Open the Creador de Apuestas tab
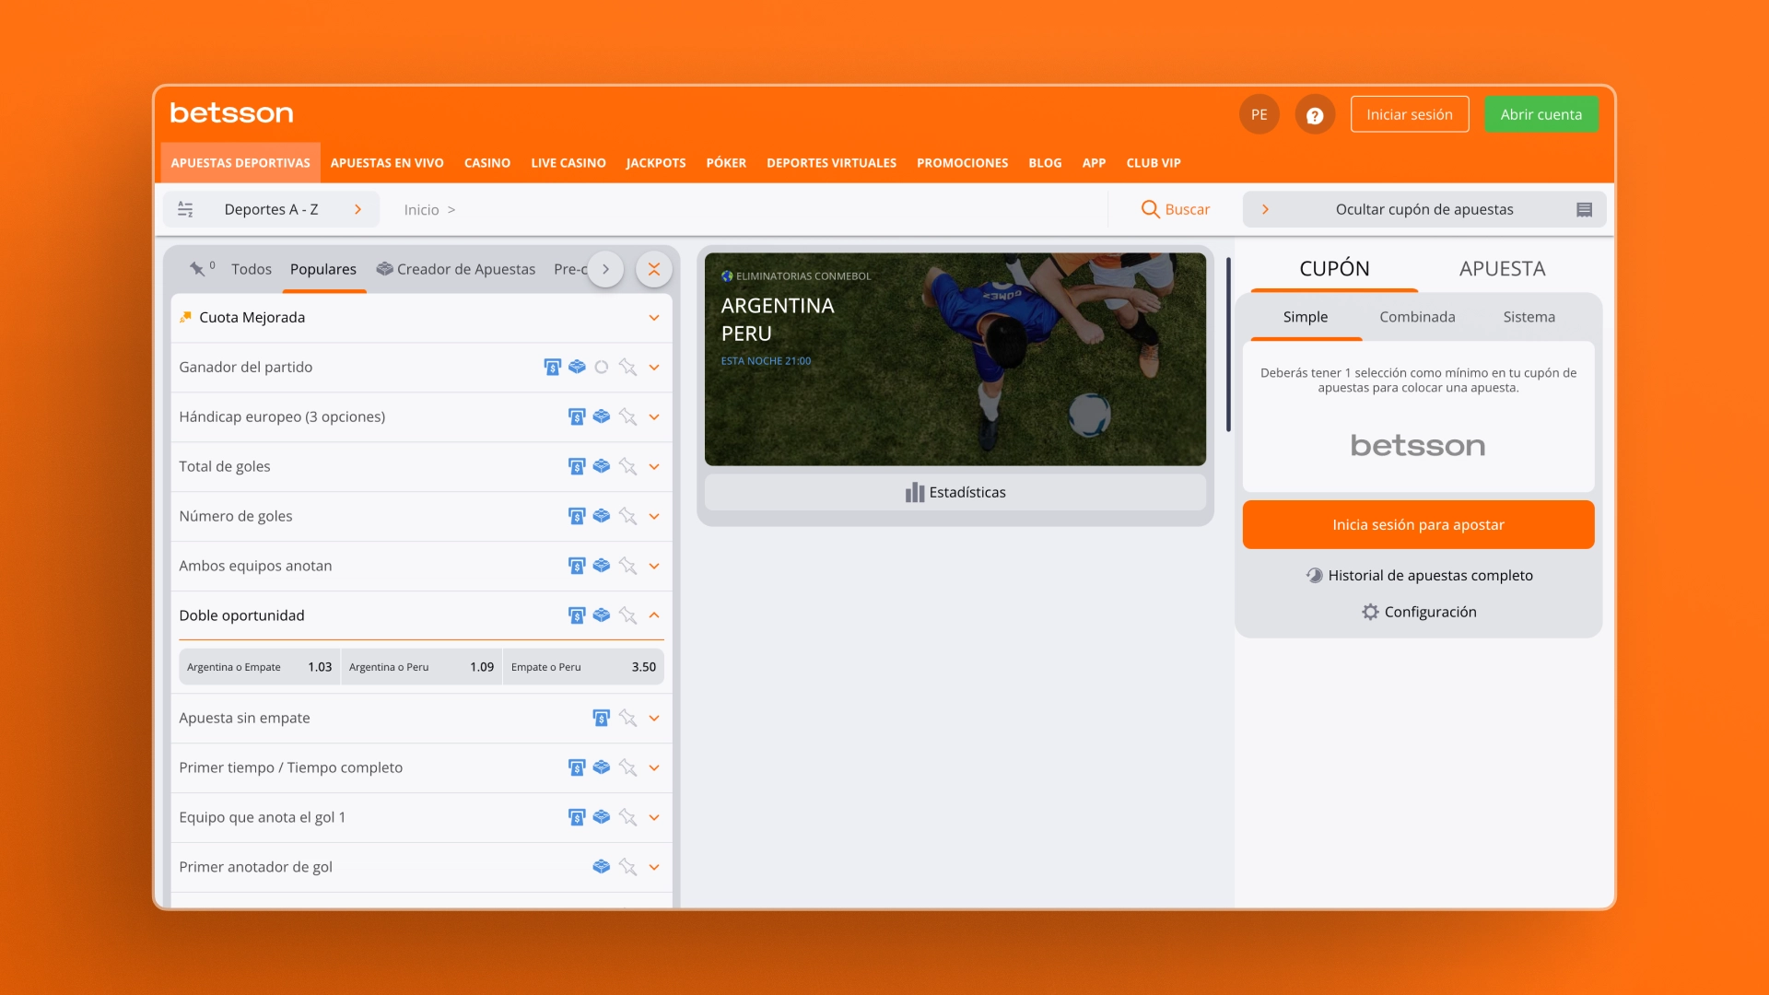Screen dimensions: 1769x995 point(456,269)
